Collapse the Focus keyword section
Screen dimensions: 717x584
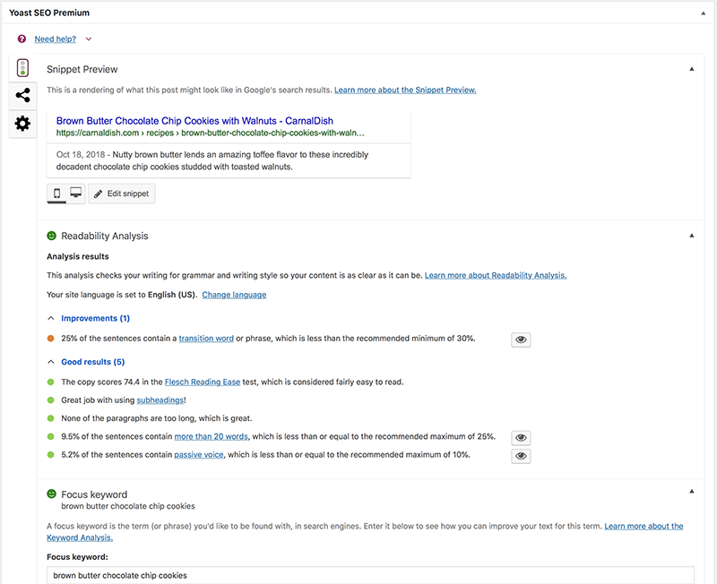(692, 491)
